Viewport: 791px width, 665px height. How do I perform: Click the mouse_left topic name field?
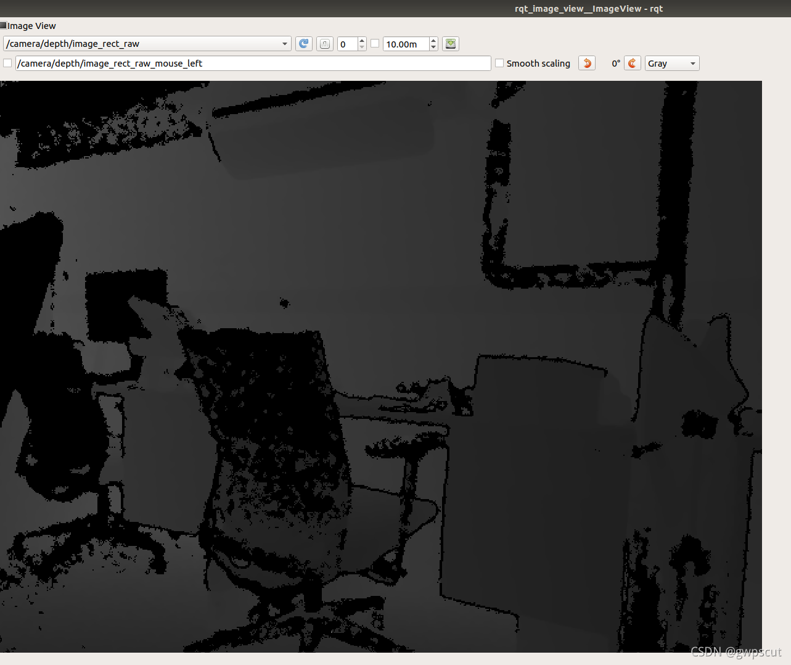(x=253, y=64)
